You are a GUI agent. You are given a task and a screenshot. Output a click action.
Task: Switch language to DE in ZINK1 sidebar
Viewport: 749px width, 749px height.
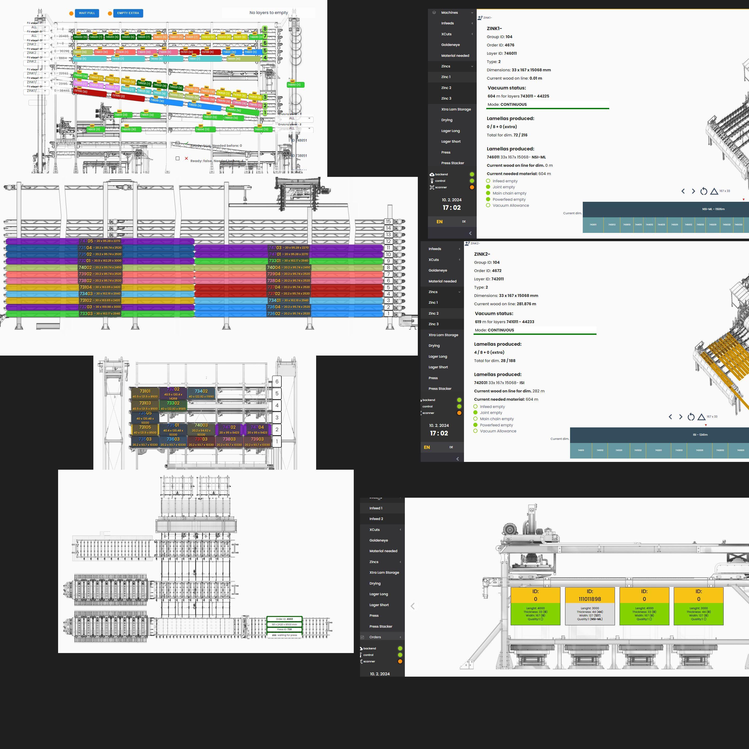[x=464, y=222]
